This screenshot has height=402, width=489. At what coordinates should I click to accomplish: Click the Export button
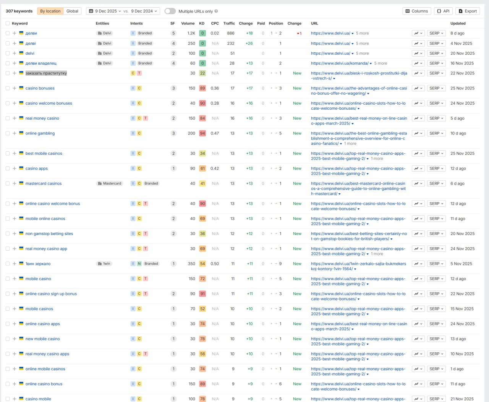[468, 11]
